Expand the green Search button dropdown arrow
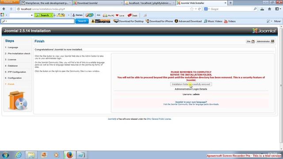Viewport: 283px width, 159px height. (x=51, y=15)
